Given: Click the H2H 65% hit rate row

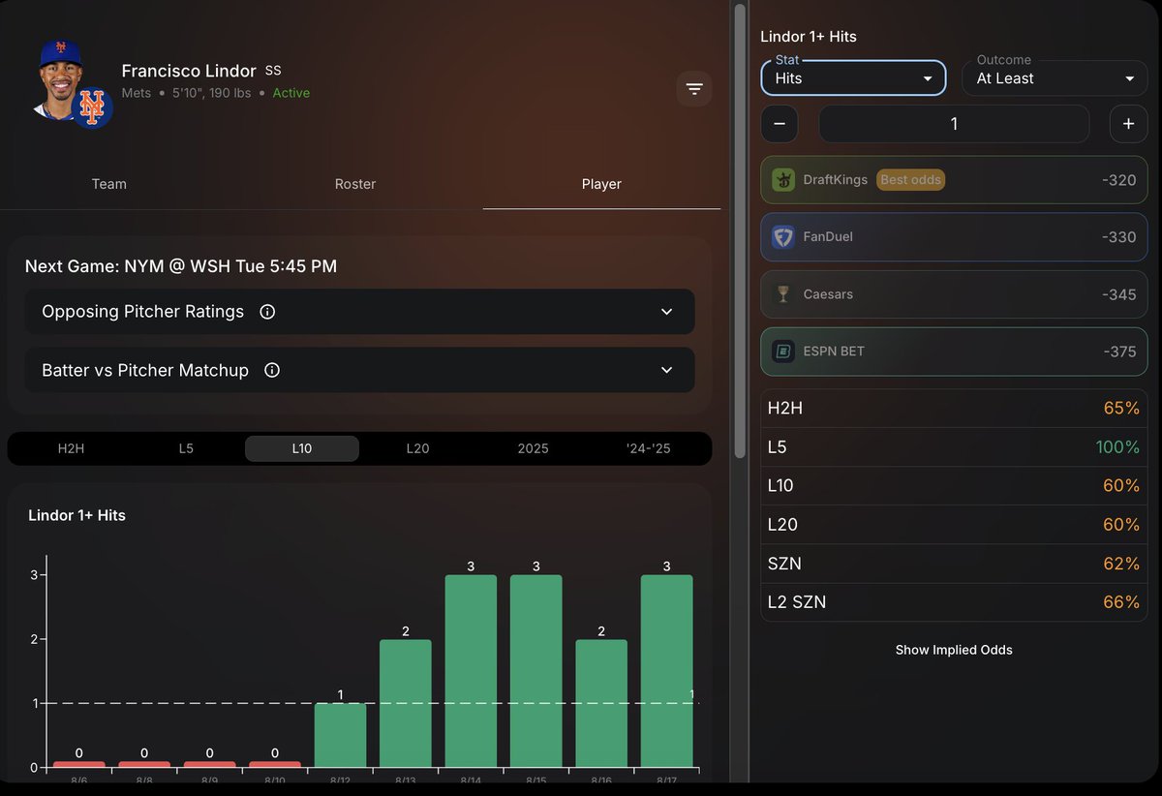Looking at the screenshot, I should coord(954,409).
